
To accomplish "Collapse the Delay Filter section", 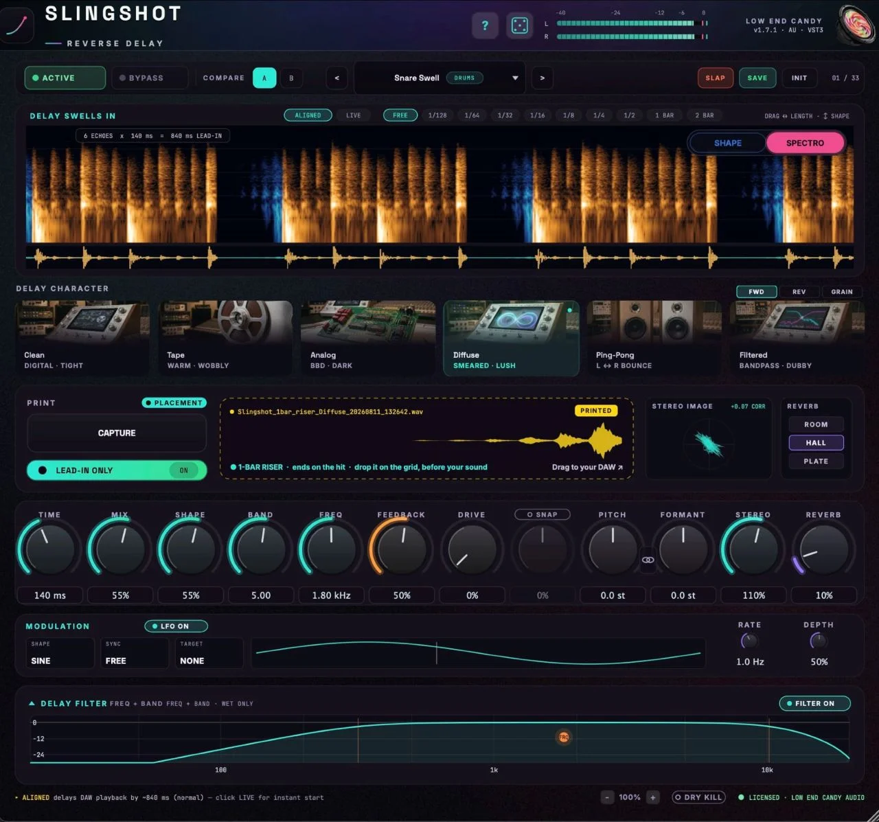I will pos(32,703).
